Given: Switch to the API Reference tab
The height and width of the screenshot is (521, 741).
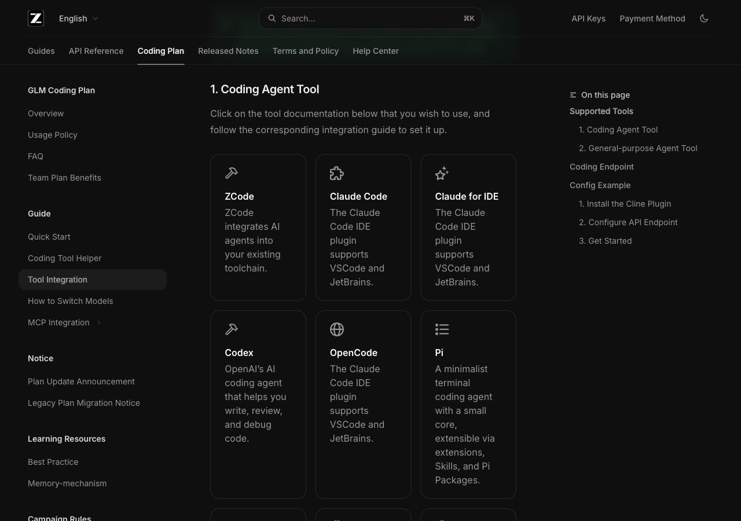Looking at the screenshot, I should 96,51.
